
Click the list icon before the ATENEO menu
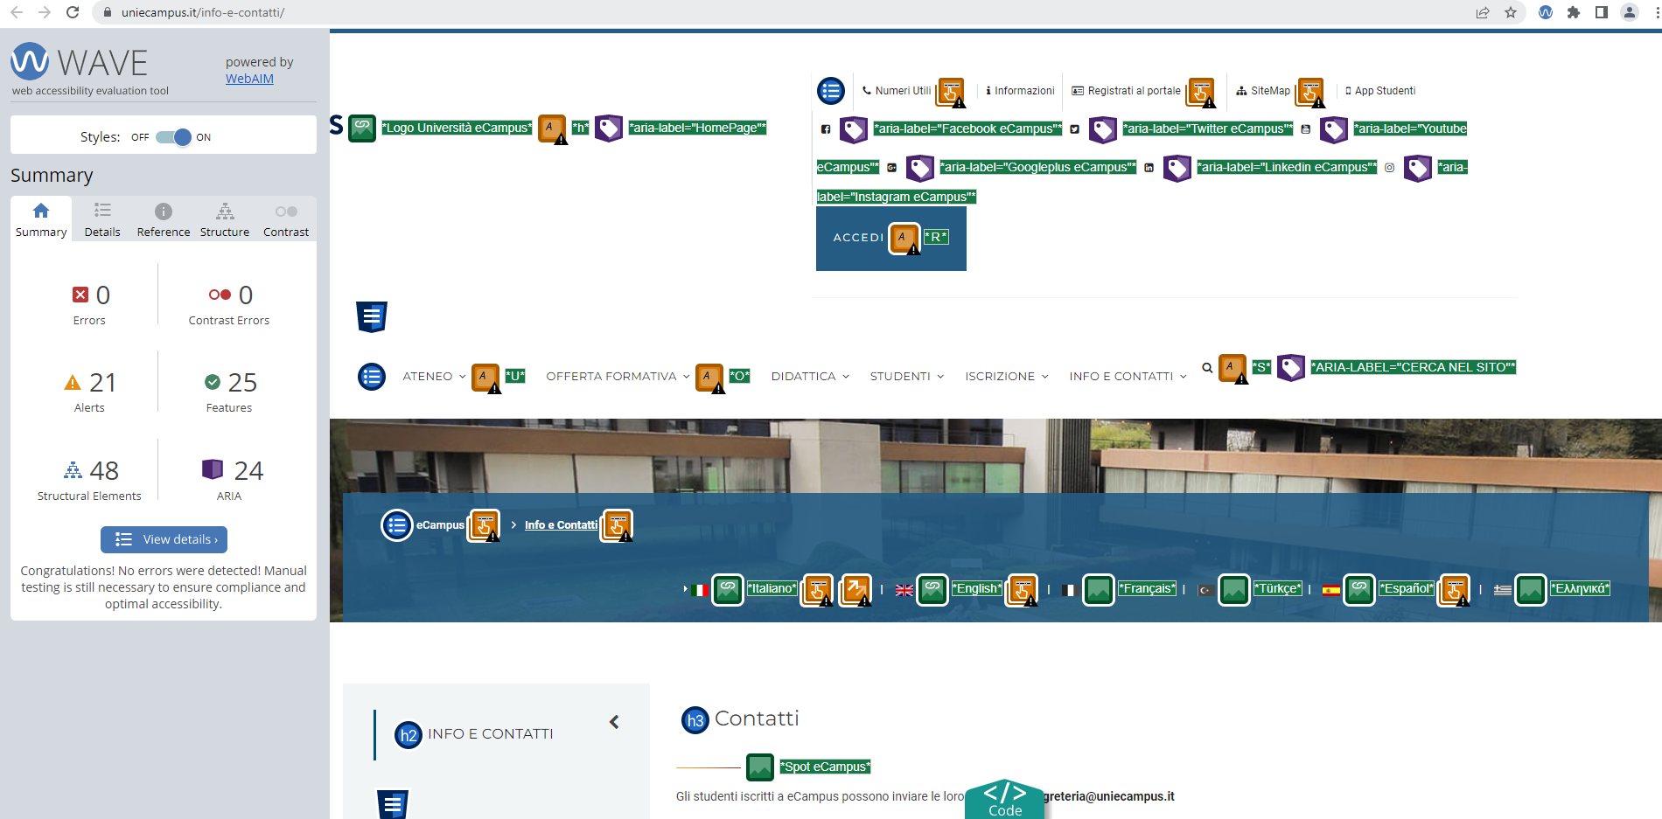(372, 377)
